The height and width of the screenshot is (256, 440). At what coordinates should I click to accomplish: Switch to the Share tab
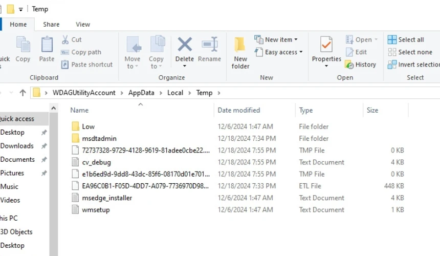point(51,24)
